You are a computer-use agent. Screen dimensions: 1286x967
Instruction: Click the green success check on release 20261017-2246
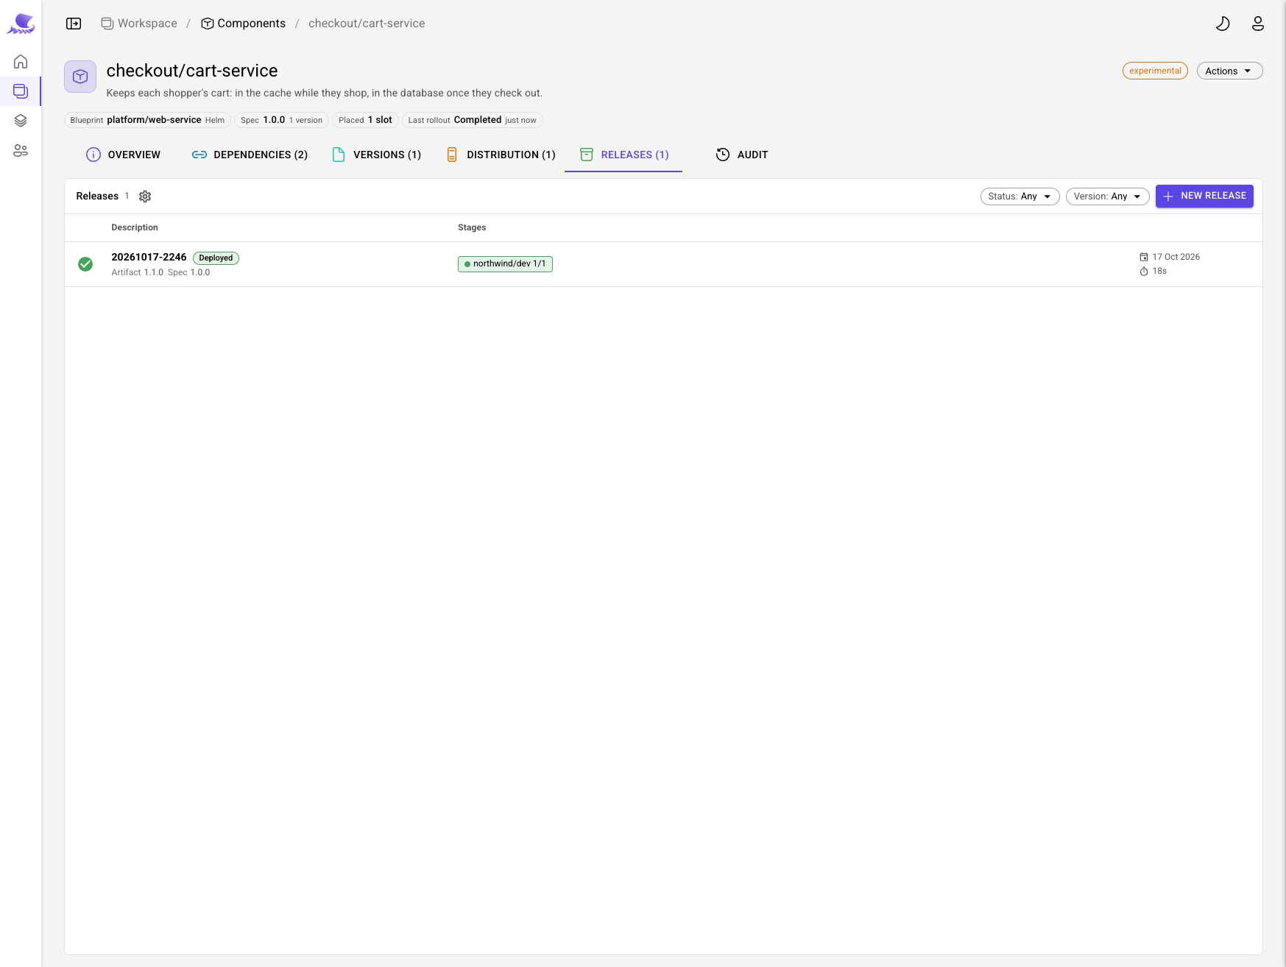(85, 264)
